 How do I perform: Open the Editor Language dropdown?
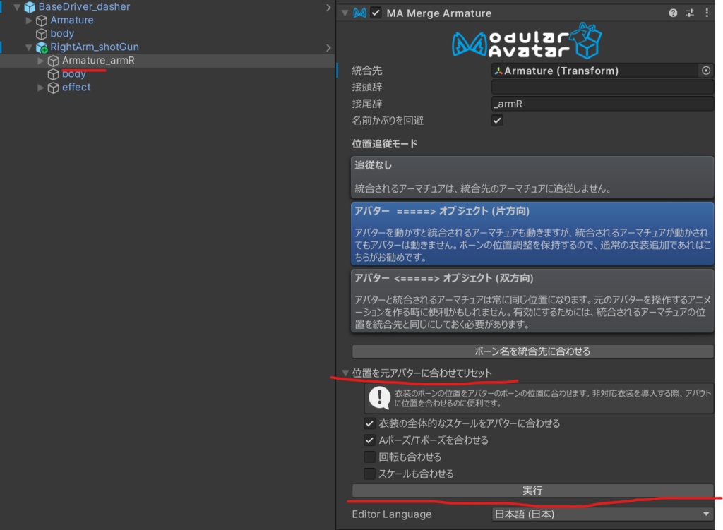[x=602, y=514]
